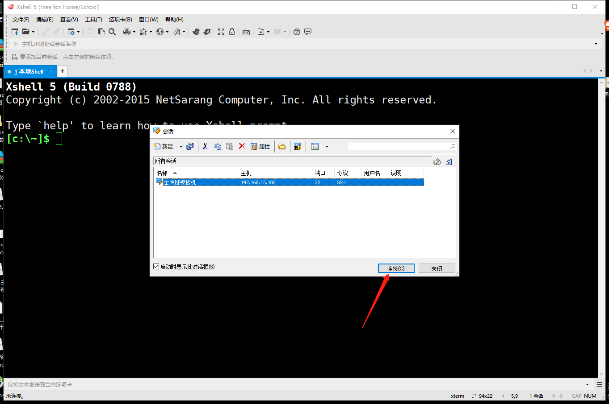Expand the Font dropdown arrow

pyautogui.click(x=184, y=32)
